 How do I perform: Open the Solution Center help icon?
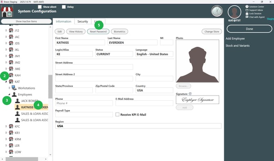247,7
